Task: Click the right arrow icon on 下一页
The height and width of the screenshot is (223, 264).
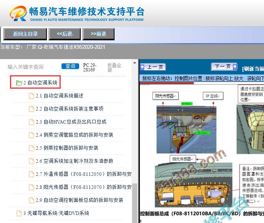Action: tap(235, 67)
